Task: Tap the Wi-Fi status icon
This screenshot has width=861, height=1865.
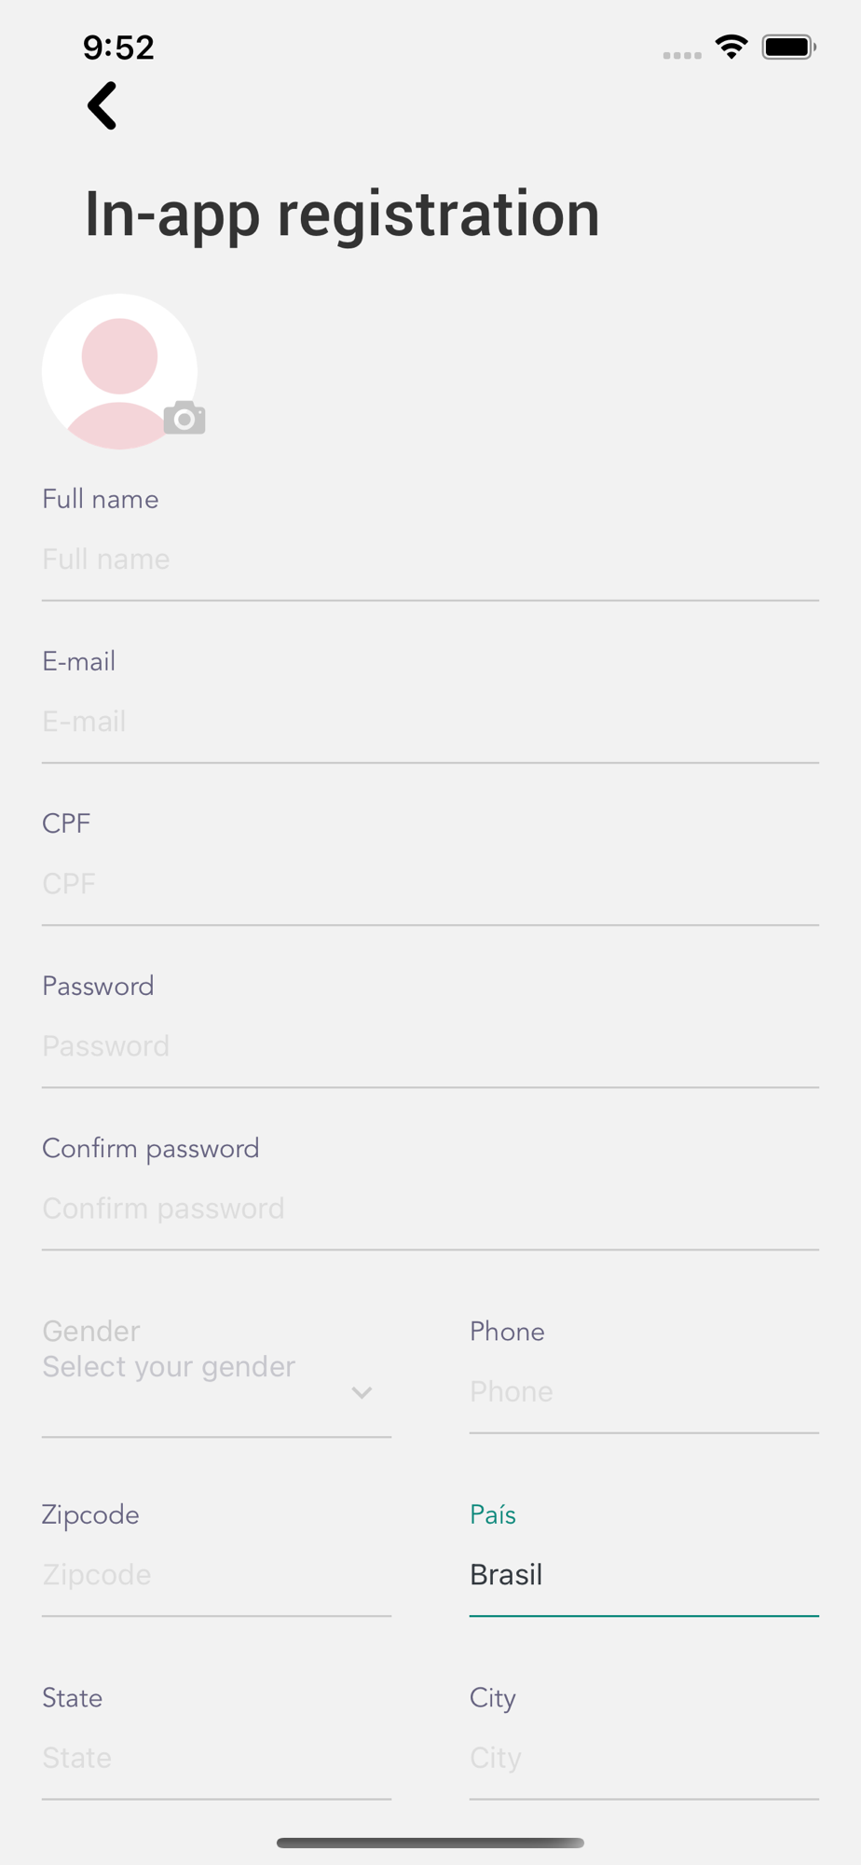Action: click(731, 47)
